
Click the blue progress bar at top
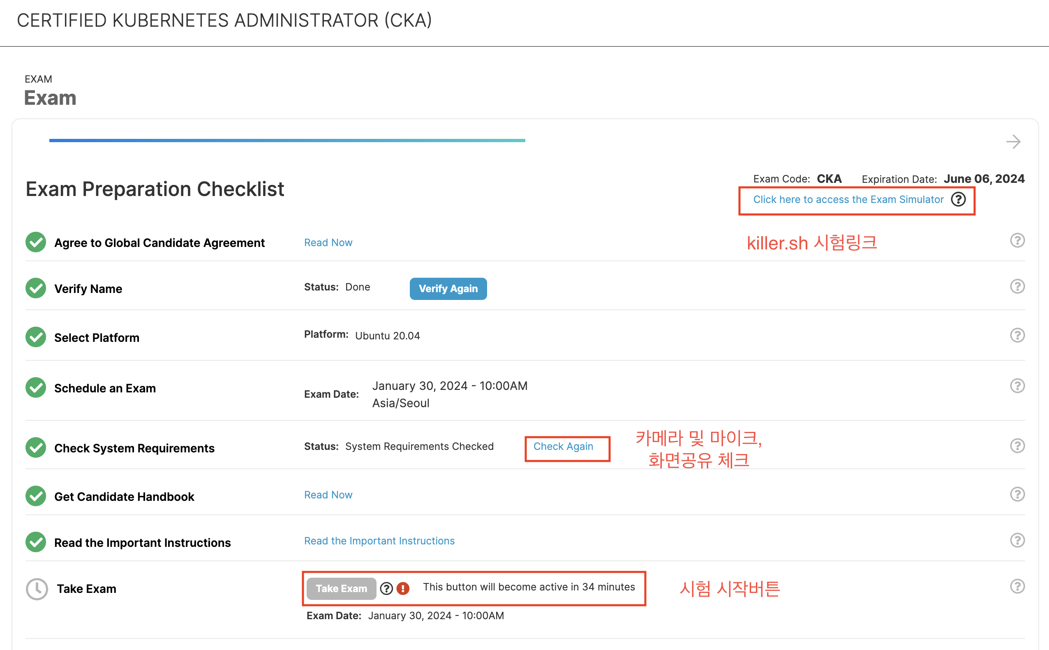click(287, 141)
